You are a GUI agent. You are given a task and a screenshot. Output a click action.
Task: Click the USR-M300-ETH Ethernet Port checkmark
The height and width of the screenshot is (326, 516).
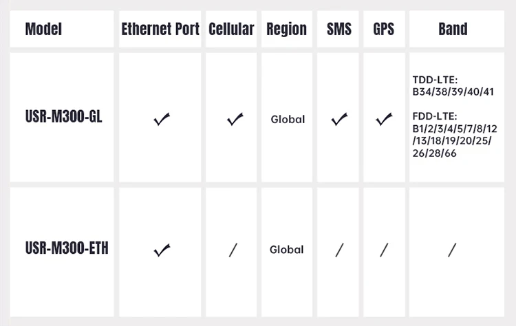pyautogui.click(x=162, y=250)
